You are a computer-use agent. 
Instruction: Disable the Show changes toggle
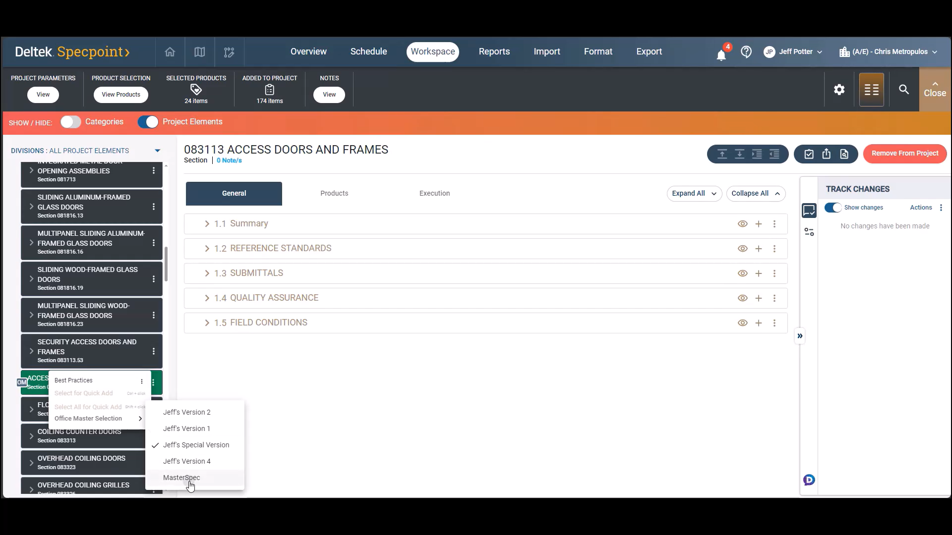pos(833,208)
